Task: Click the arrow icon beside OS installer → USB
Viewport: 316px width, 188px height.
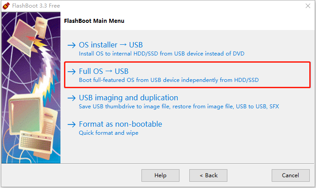Action: [x=72, y=45]
